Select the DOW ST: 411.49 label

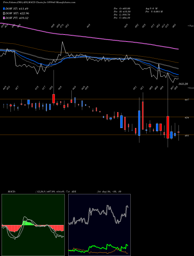pyautogui.click(x=17, y=9)
